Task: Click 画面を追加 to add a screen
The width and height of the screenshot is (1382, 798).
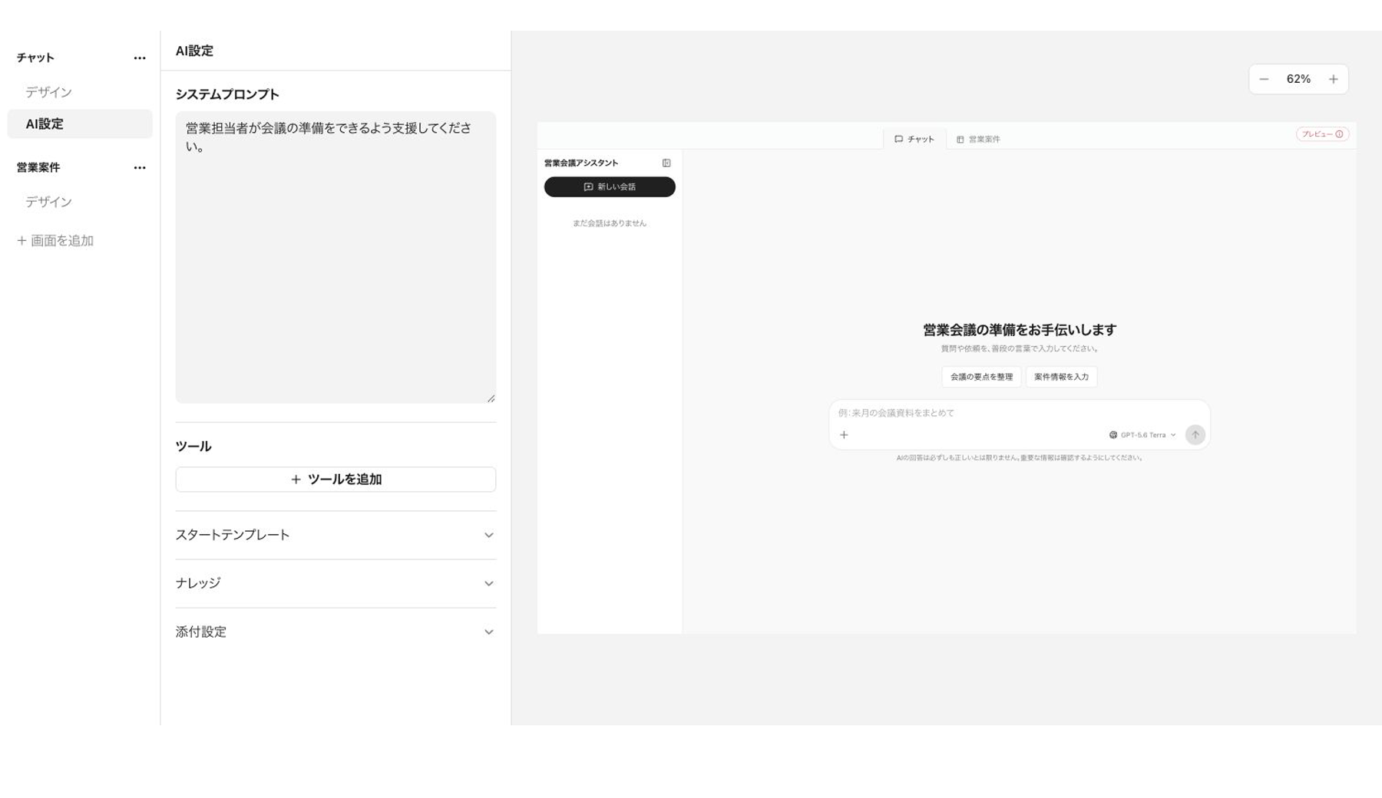Action: tap(55, 241)
